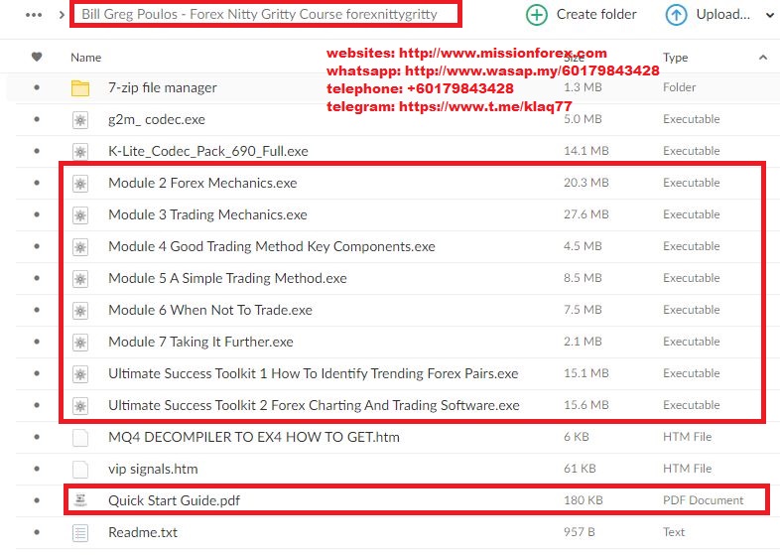Click the Ultimate Success Toolkit 2 file icon
780x555 pixels.
click(80, 406)
